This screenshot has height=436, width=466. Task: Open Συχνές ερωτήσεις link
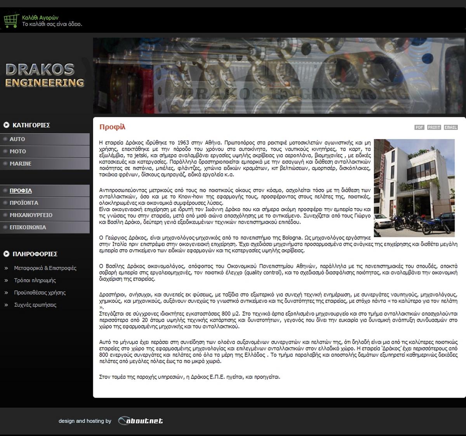(x=35, y=305)
